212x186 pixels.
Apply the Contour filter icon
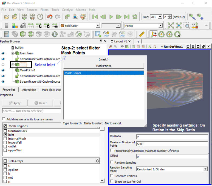15,34
